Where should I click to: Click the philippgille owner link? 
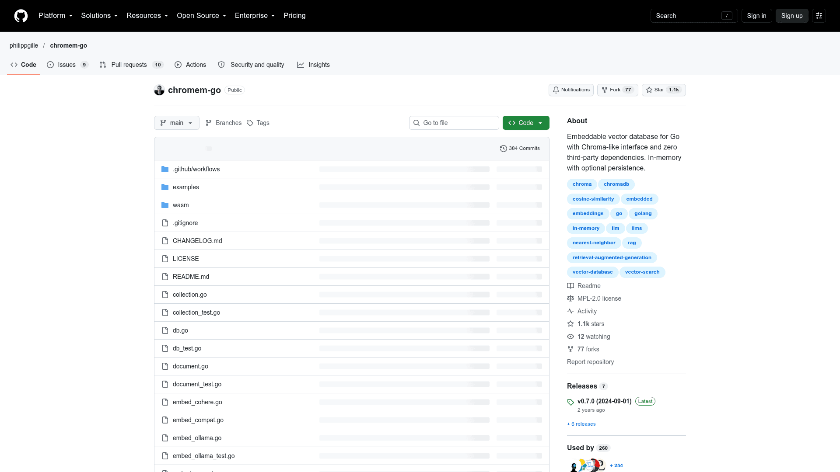24,45
